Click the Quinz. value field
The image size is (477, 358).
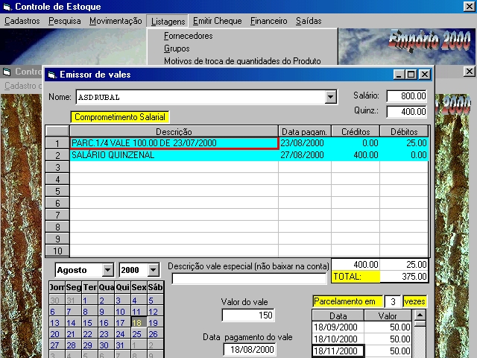point(406,111)
